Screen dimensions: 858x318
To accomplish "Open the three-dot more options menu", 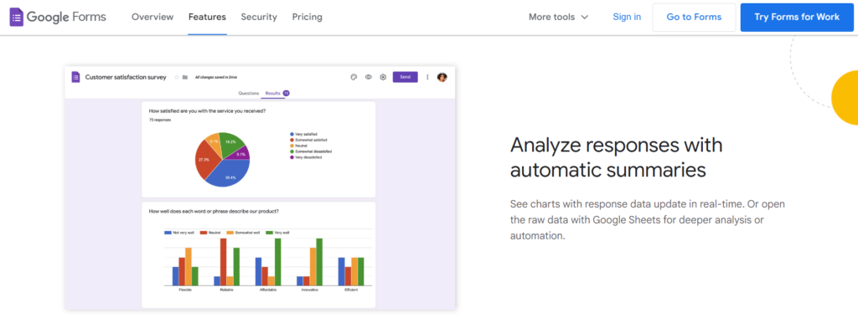I will click(x=427, y=77).
